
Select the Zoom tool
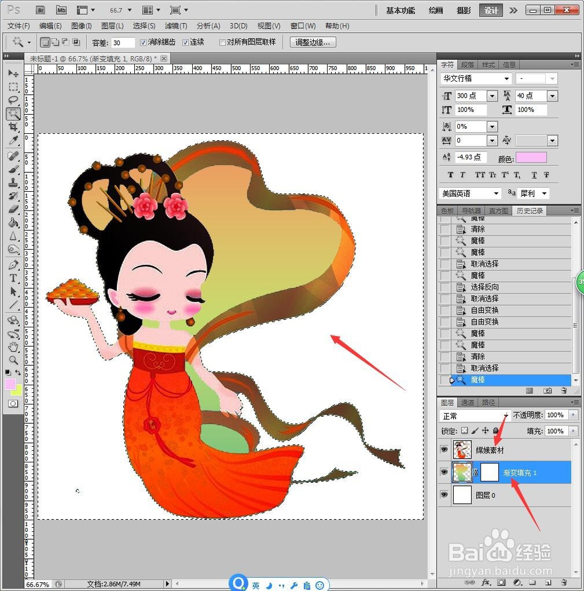[13, 360]
